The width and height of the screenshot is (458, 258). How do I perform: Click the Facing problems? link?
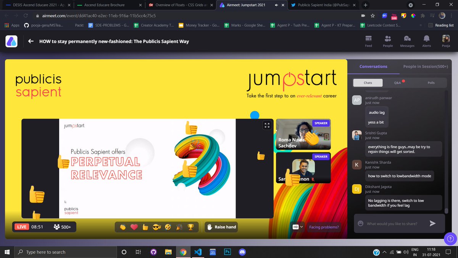tap(324, 227)
